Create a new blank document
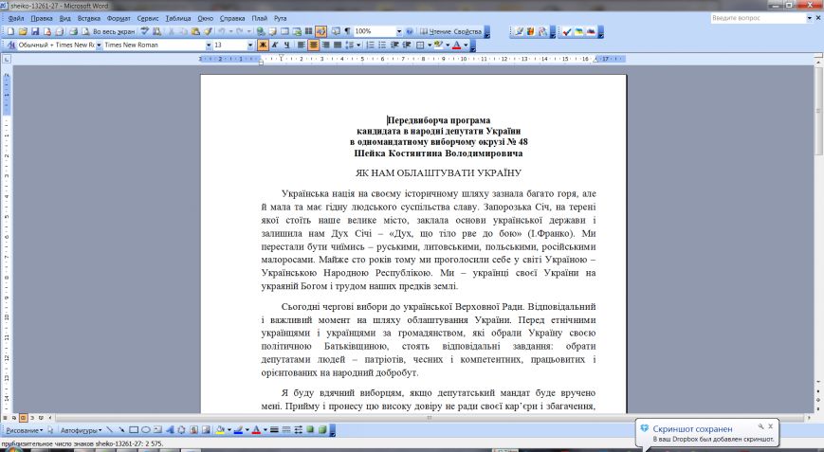 pyautogui.click(x=10, y=31)
